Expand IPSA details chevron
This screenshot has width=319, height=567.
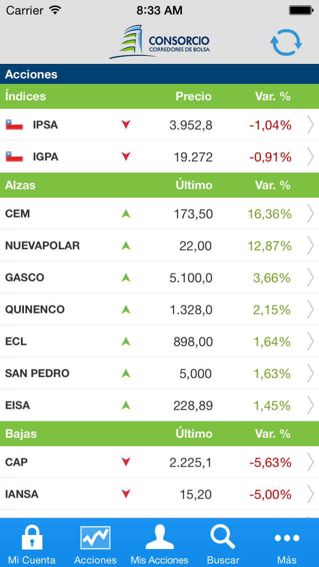pyautogui.click(x=310, y=125)
